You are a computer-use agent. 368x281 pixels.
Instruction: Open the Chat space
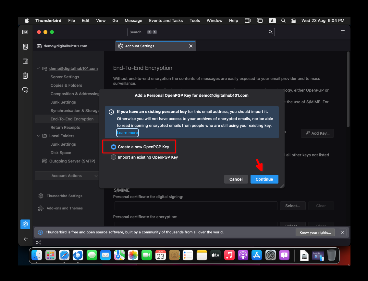25,90
